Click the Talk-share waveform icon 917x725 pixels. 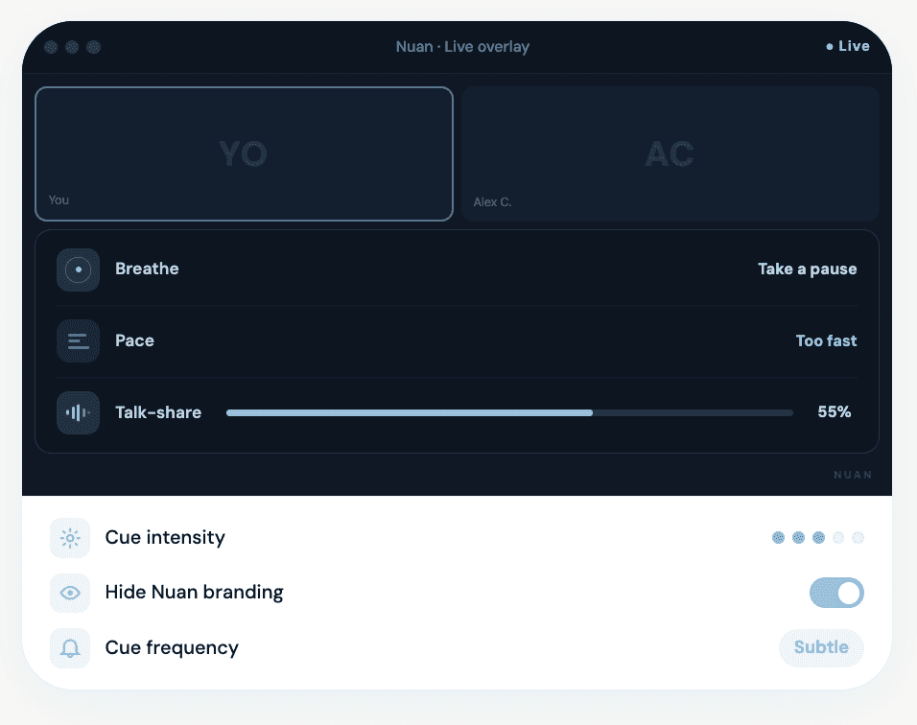pyautogui.click(x=78, y=412)
